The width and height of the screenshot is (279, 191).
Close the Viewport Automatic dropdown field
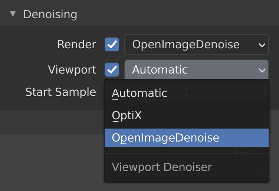(196, 69)
